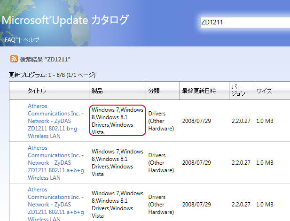Viewport: 290px width, 221px height.
Task: Select first row Drivers (Other Hardware) cell
Action: 161,121
